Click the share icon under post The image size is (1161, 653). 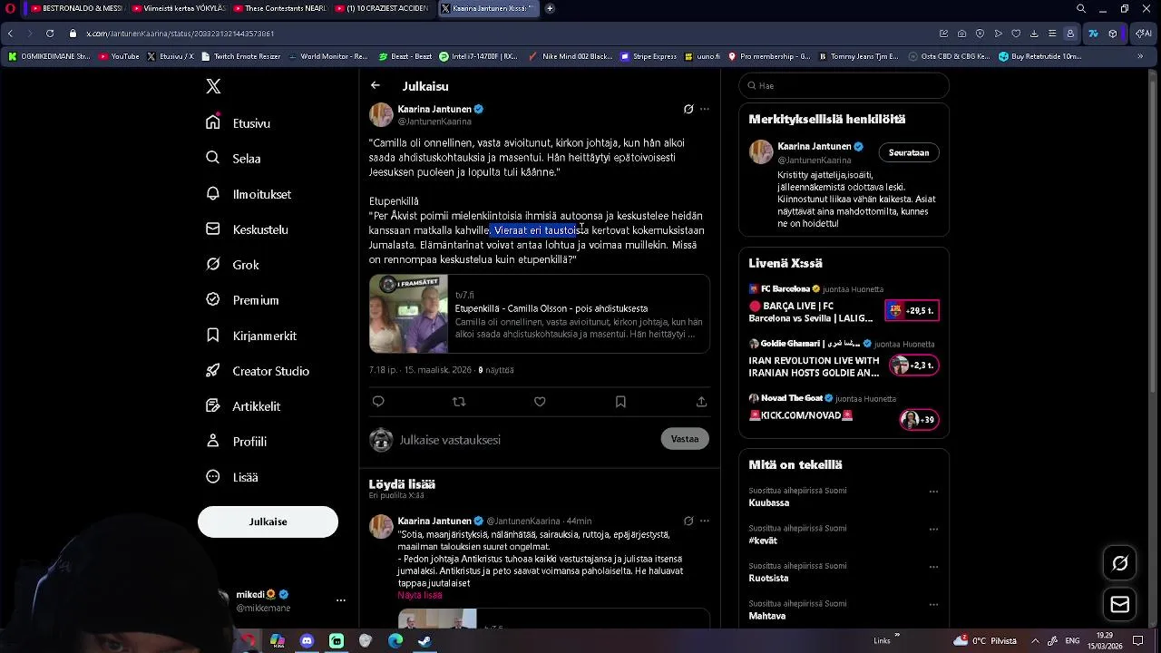coord(701,401)
